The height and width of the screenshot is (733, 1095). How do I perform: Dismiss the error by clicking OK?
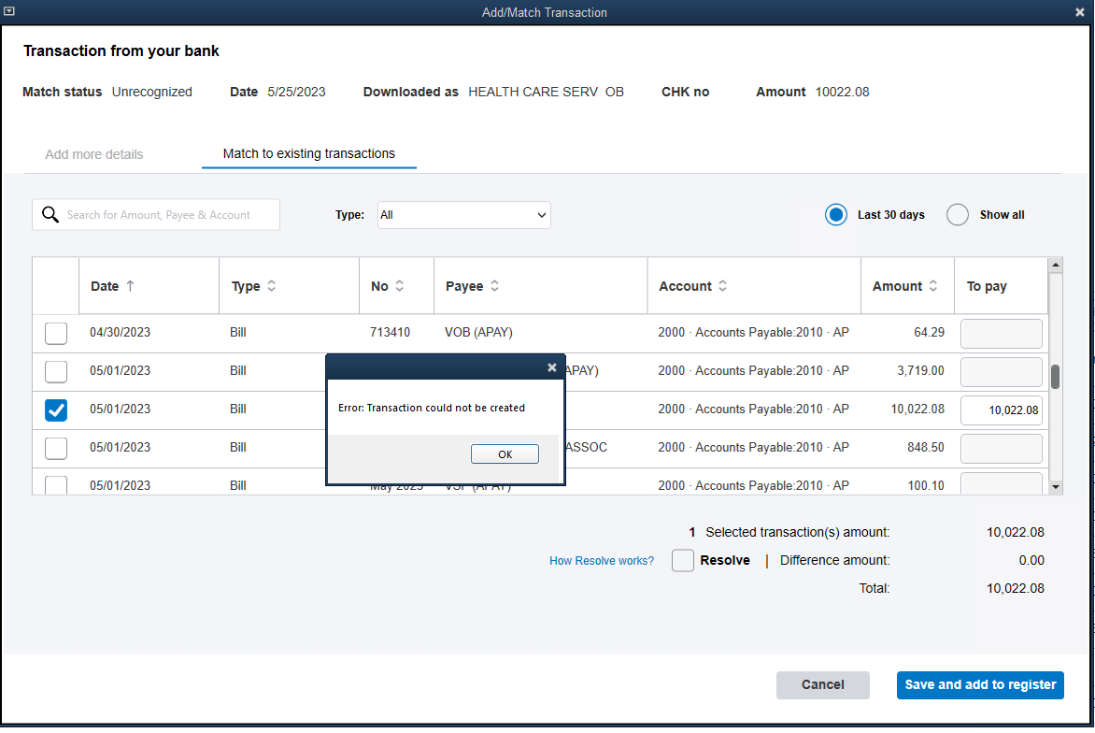coord(505,453)
